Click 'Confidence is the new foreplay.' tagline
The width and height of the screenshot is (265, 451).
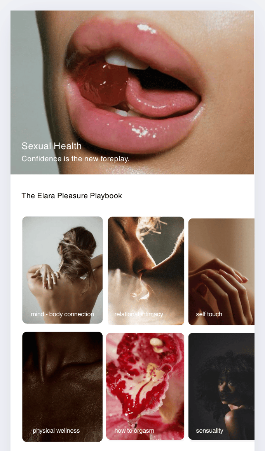75,159
